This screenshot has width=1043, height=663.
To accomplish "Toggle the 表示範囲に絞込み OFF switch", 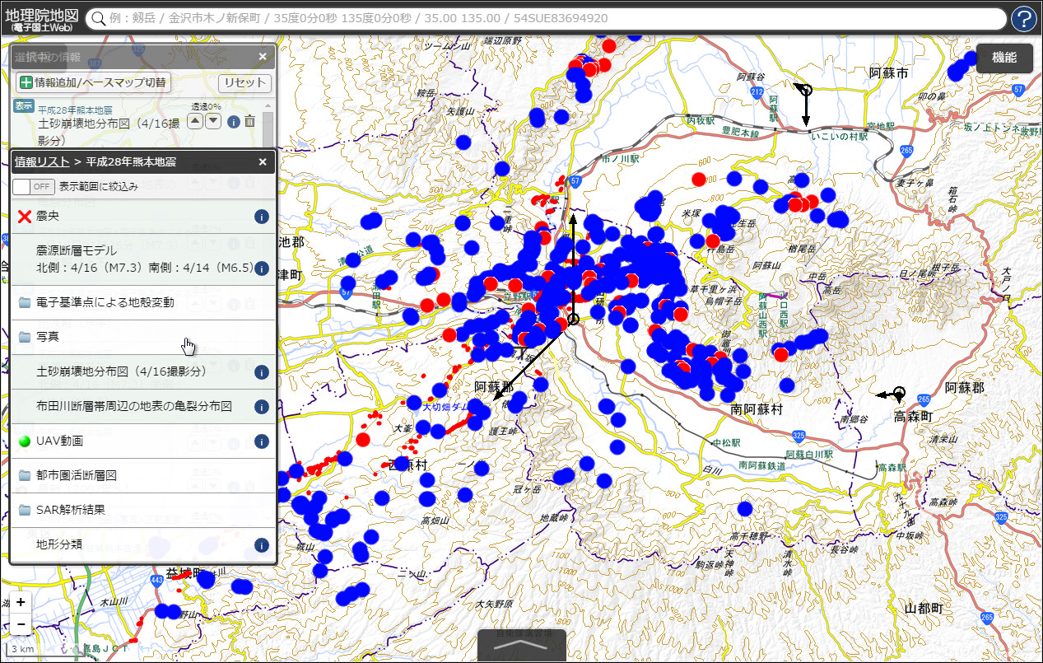I will pyautogui.click(x=34, y=186).
